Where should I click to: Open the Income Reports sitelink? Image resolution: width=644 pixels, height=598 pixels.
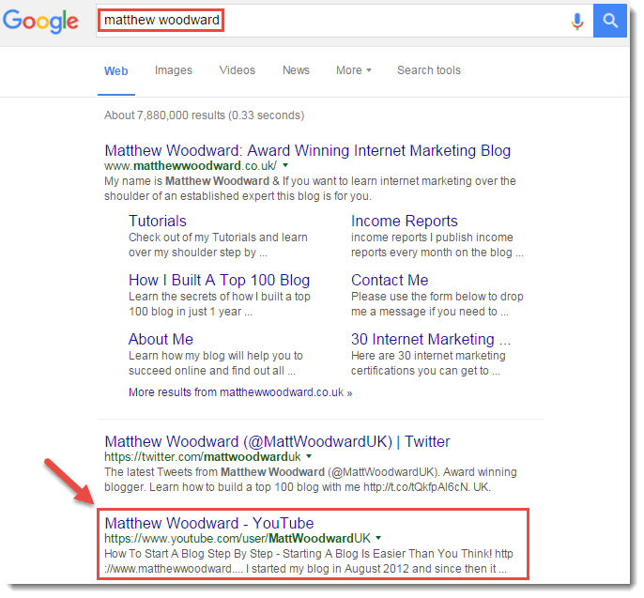coord(404,221)
